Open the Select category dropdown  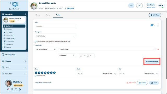pos(56,36)
